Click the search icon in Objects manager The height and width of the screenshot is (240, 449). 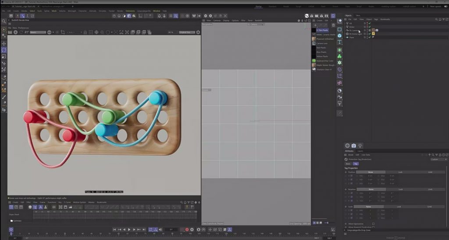[436, 19]
